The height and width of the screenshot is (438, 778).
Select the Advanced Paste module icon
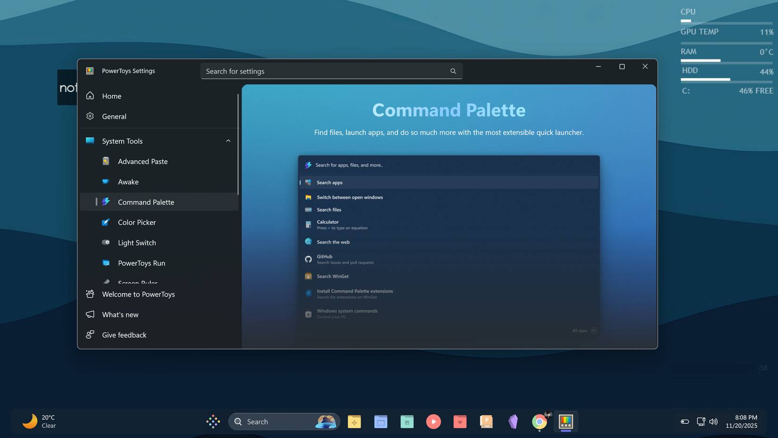tap(106, 161)
